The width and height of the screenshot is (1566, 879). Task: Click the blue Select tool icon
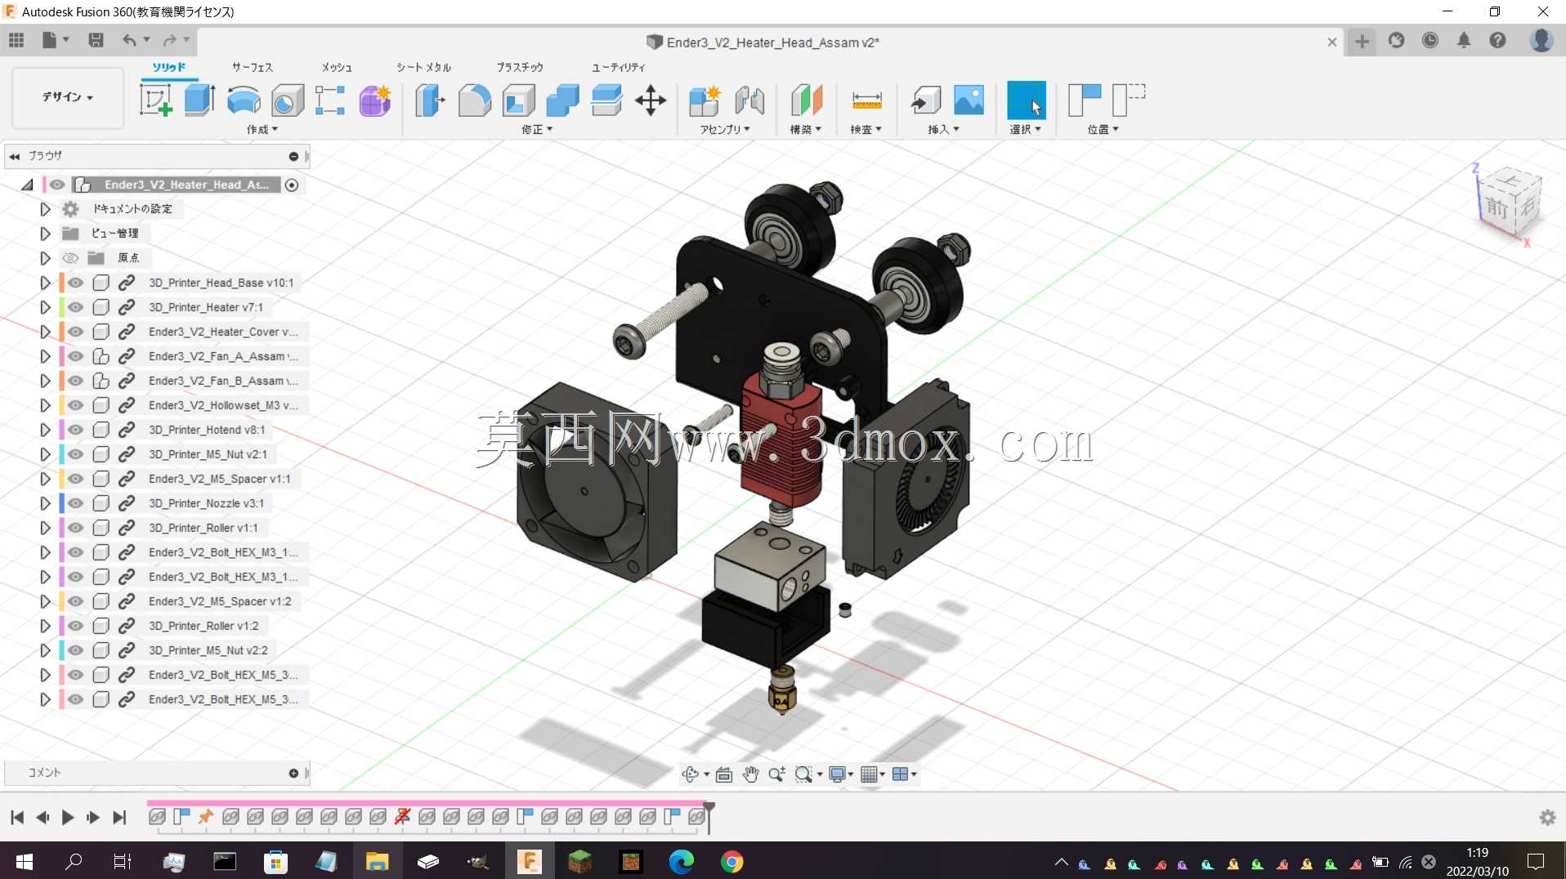pyautogui.click(x=1027, y=100)
